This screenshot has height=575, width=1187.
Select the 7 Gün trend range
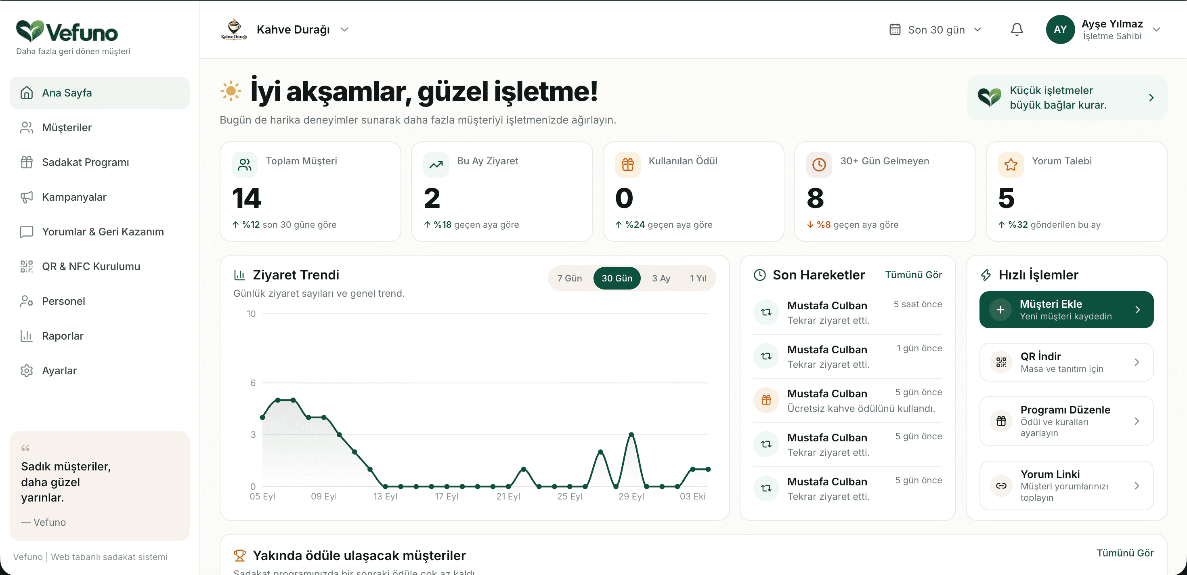570,278
